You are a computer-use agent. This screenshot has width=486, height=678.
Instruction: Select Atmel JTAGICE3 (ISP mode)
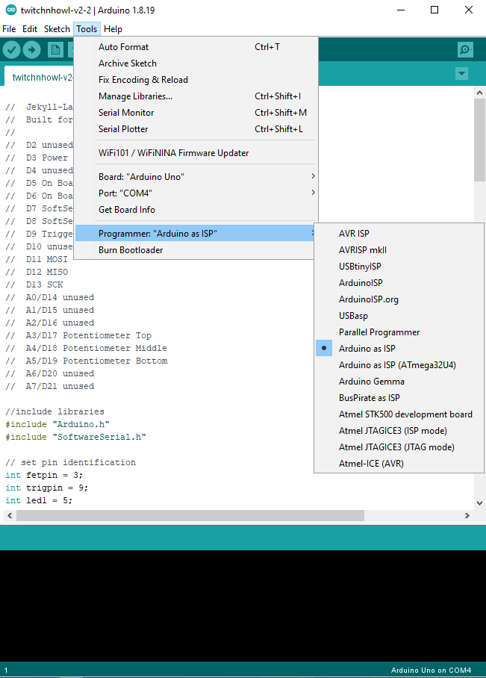tap(399, 431)
